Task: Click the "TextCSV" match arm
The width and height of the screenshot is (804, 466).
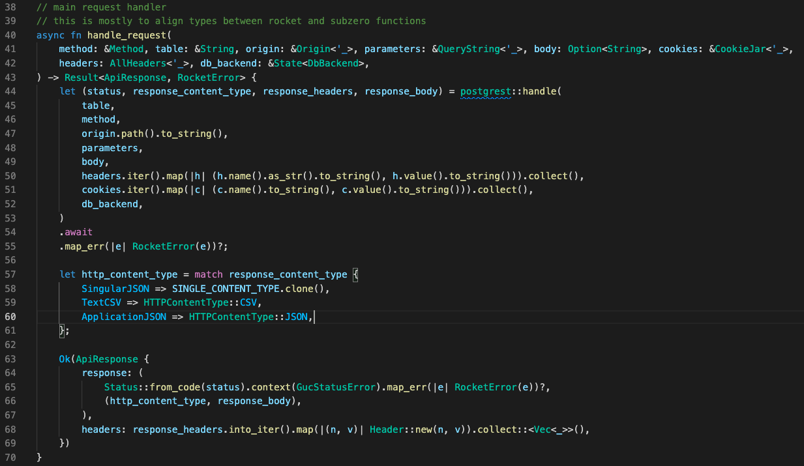Action: [x=101, y=302]
